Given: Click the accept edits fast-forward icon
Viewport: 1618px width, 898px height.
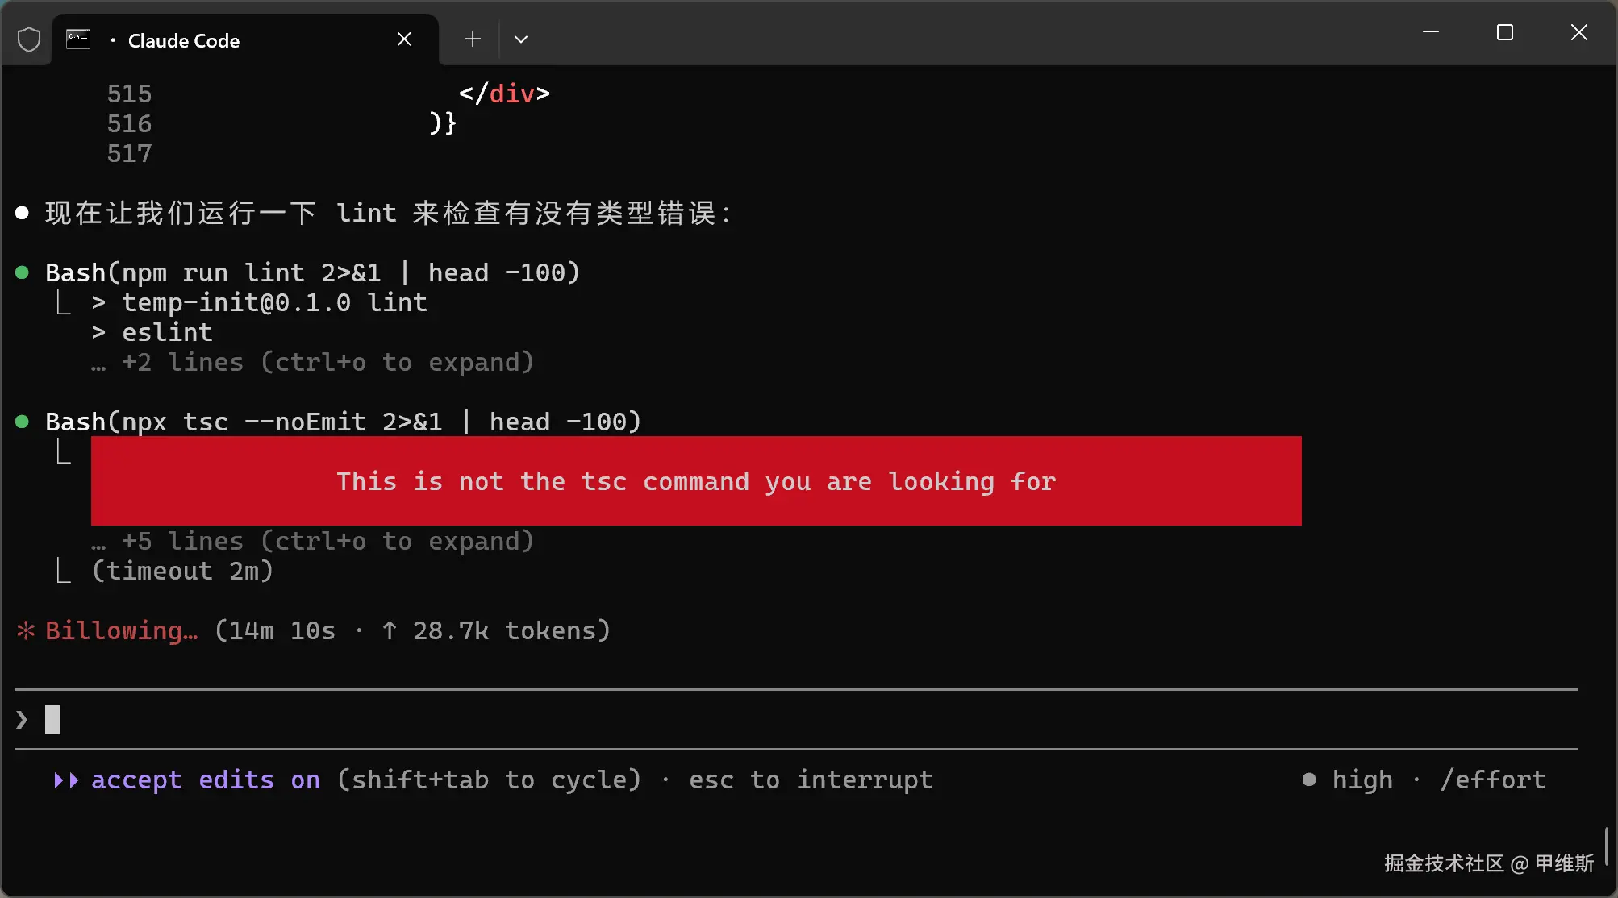Looking at the screenshot, I should click(65, 780).
